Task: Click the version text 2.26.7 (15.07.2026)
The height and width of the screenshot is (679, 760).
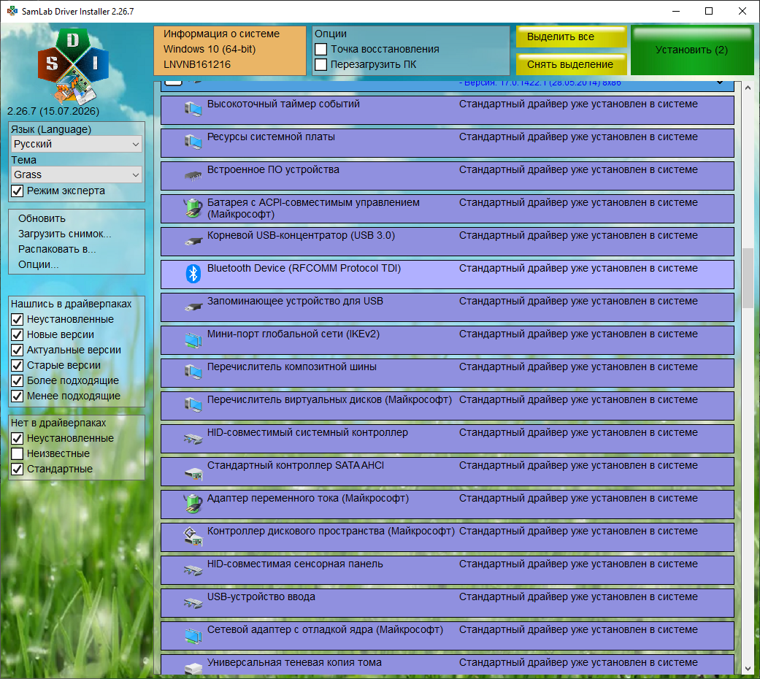Action: [x=53, y=111]
